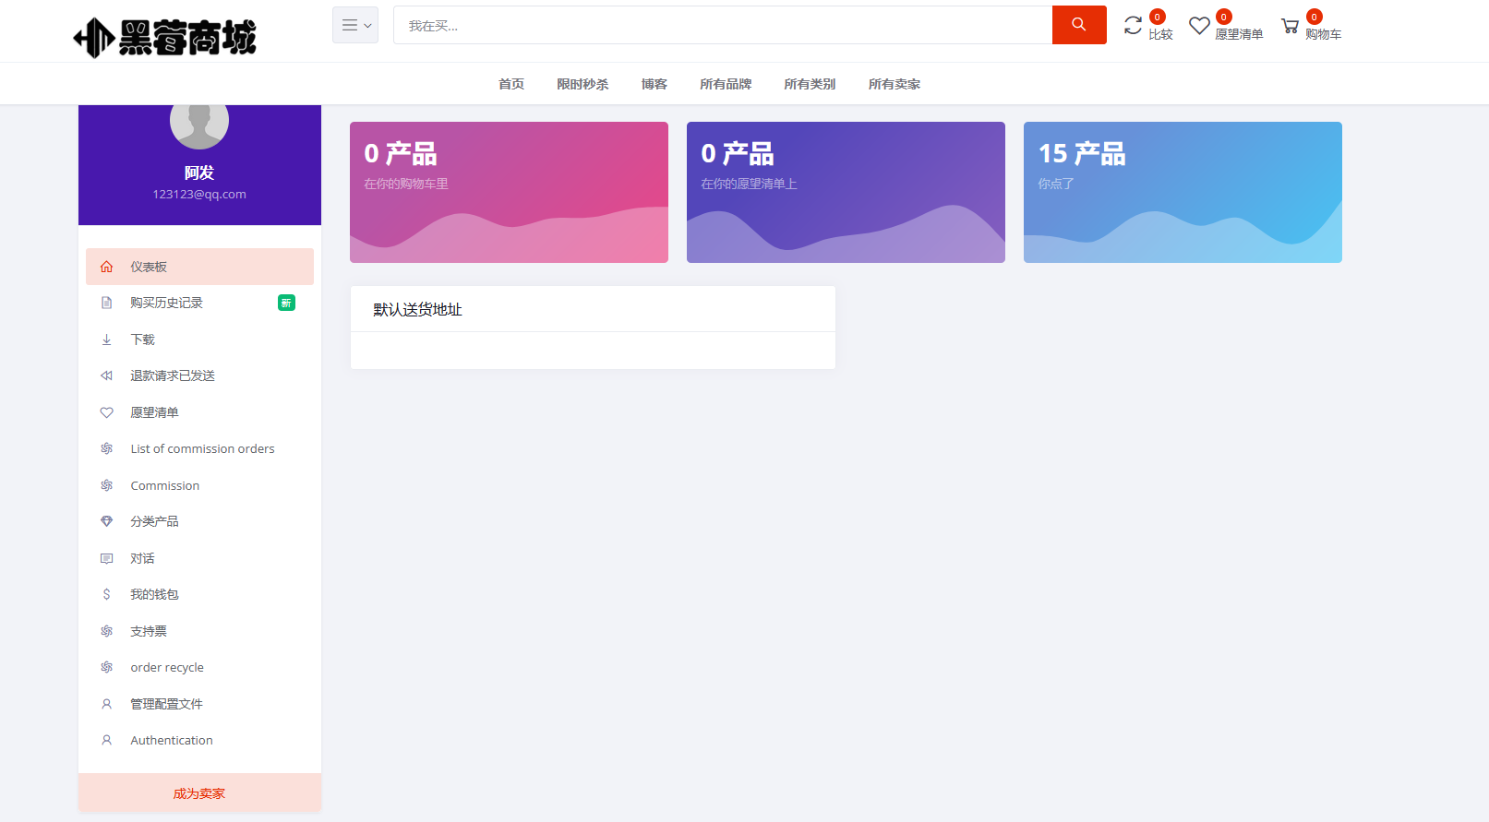Click the email 123123@qq.com
This screenshot has height=822, width=1489.
pyautogui.click(x=199, y=195)
